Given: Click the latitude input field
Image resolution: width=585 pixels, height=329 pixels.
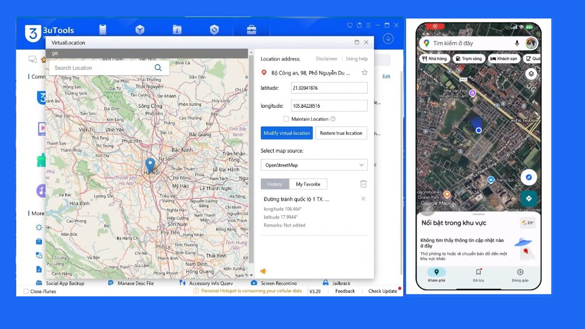Looking at the screenshot, I should click(x=329, y=88).
